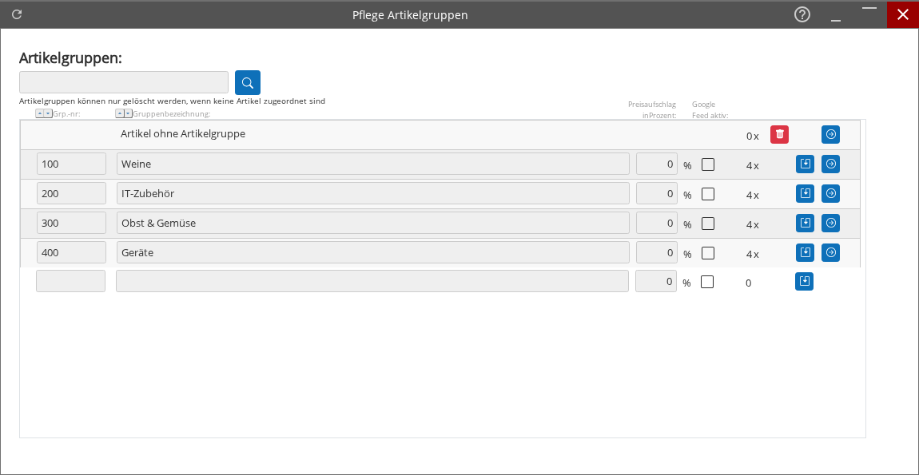Enable Google Feed for Weine

pyautogui.click(x=708, y=164)
